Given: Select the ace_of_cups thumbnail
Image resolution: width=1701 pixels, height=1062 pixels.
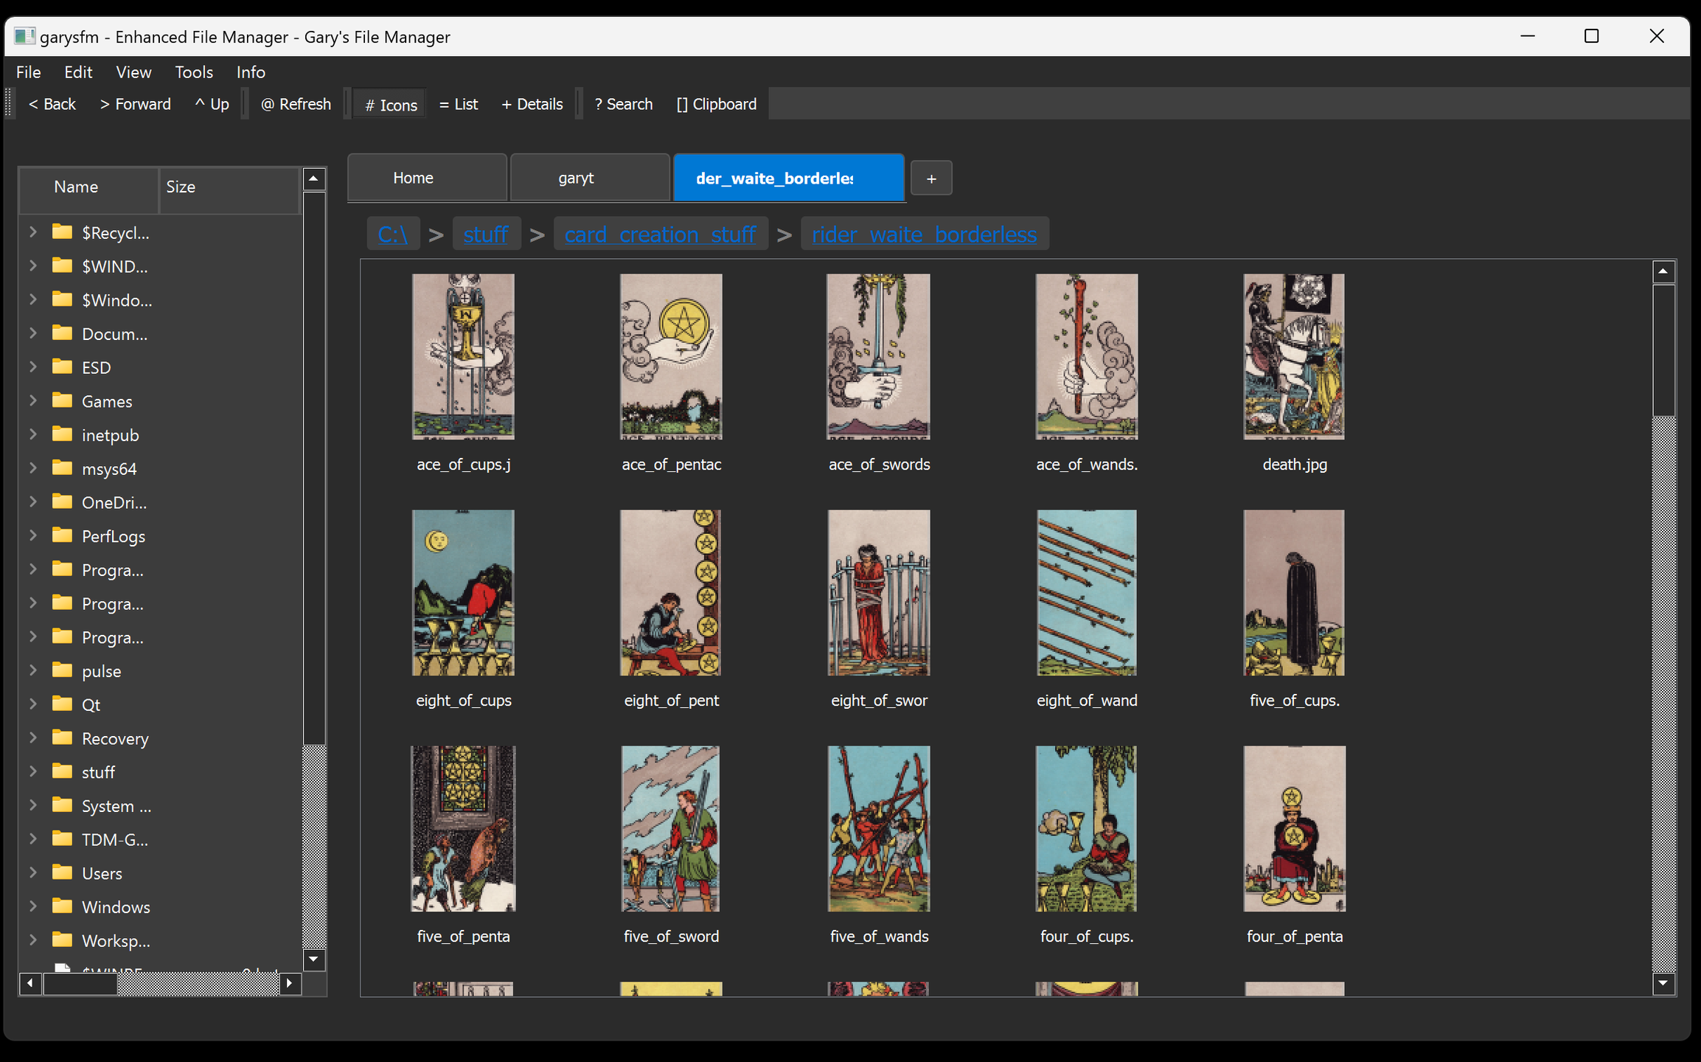Looking at the screenshot, I should coord(463,357).
